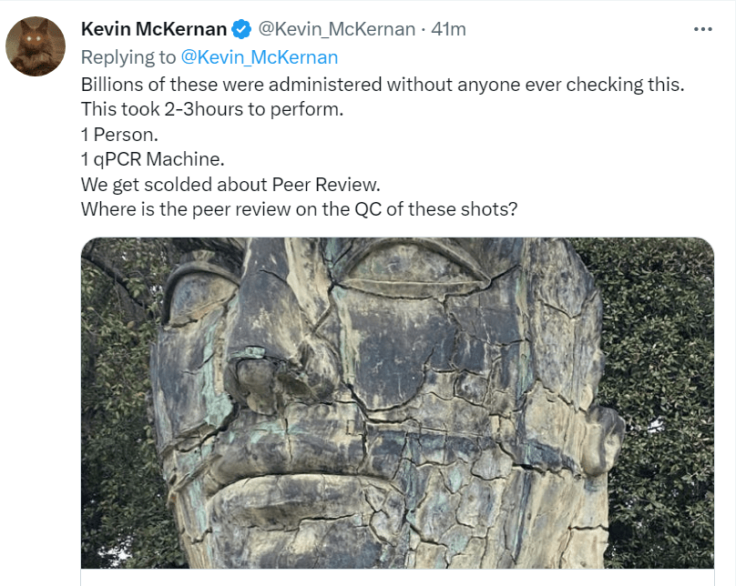Open the Kevin McKernan display name link
Screen dimensions: 756x586
(x=154, y=30)
